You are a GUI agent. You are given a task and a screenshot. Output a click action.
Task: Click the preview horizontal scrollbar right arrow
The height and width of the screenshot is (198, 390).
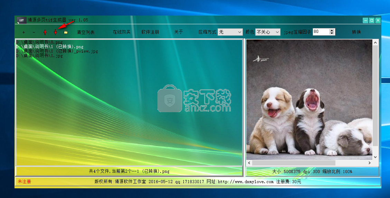(x=370, y=163)
